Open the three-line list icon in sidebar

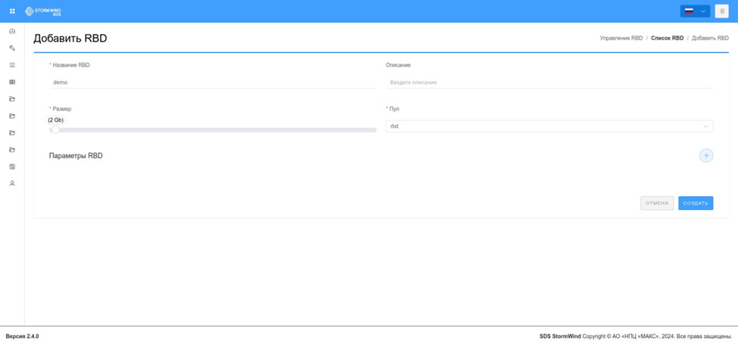[12, 65]
